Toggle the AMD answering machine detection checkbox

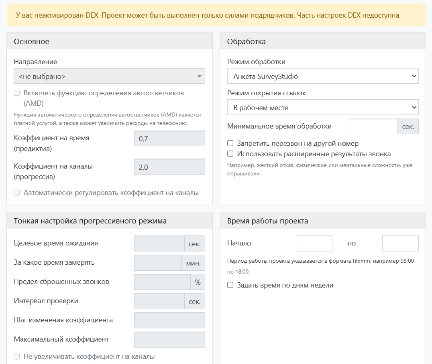(x=17, y=93)
